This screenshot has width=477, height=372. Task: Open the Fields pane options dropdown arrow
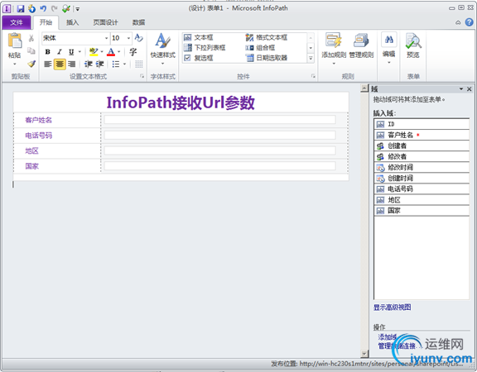pyautogui.click(x=461, y=88)
